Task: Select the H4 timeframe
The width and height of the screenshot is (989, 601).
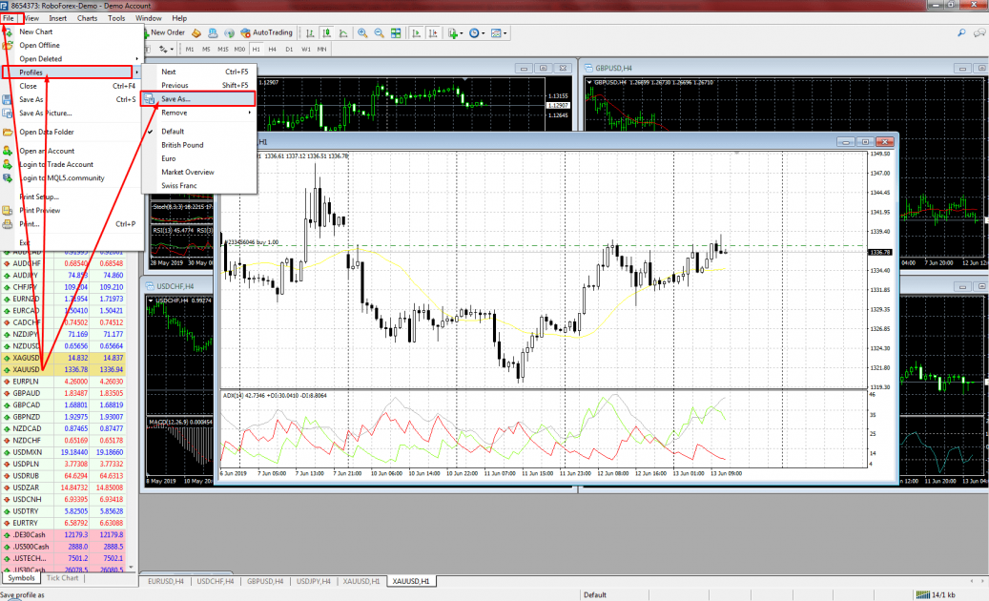Action: coord(273,49)
